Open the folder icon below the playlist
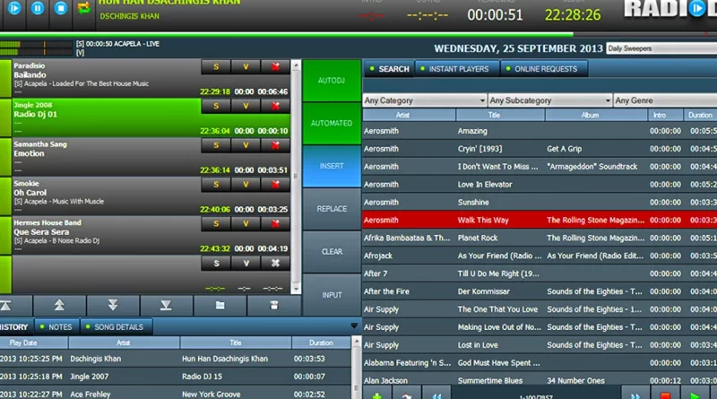717x399 pixels. point(220,305)
